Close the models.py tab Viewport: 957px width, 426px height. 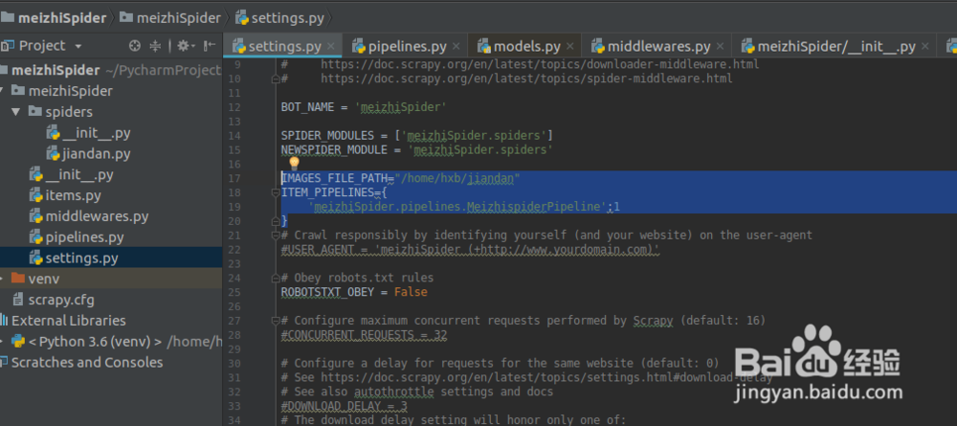tap(570, 46)
